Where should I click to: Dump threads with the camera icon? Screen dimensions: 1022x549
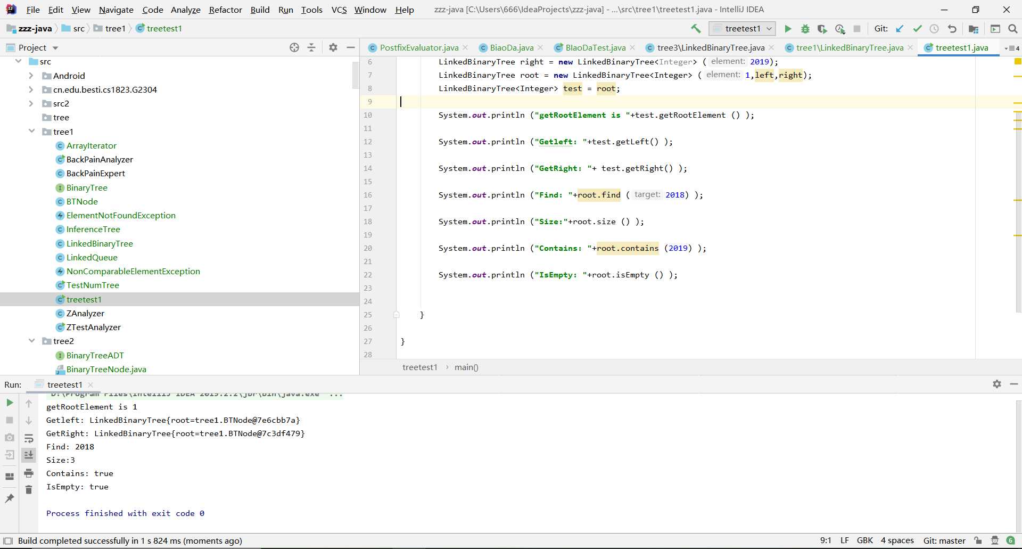(x=10, y=437)
